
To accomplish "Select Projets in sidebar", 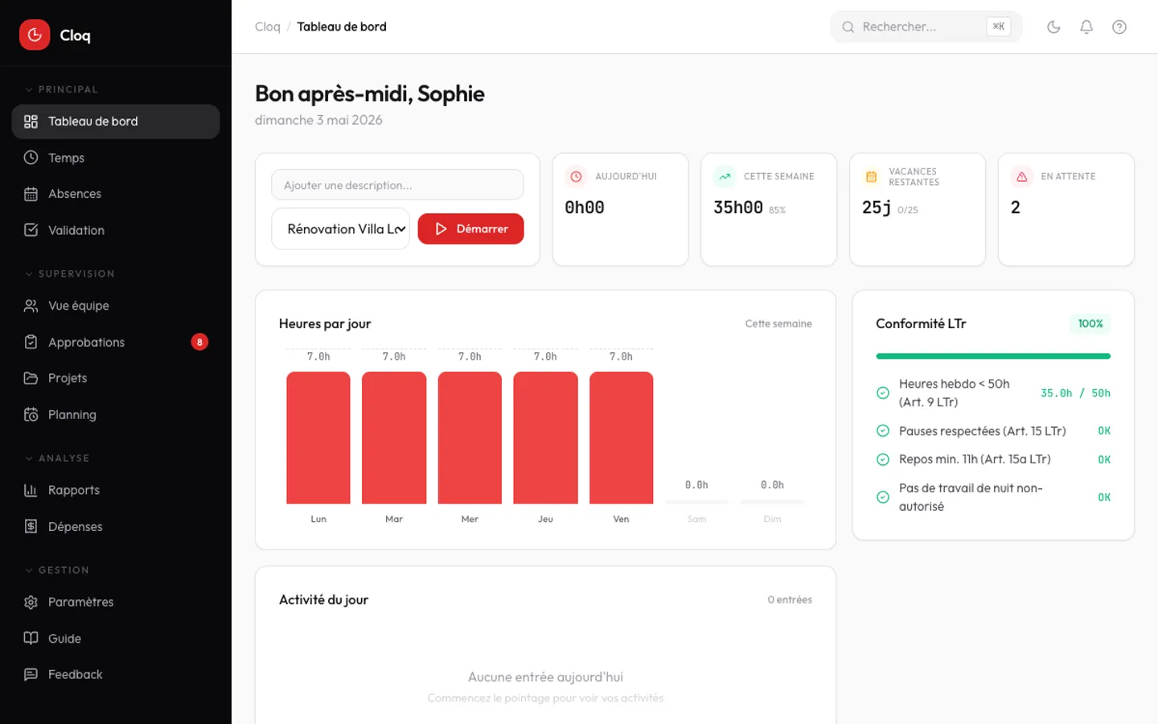I will pos(116,378).
